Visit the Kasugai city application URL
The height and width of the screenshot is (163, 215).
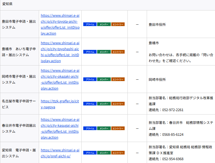60,128
